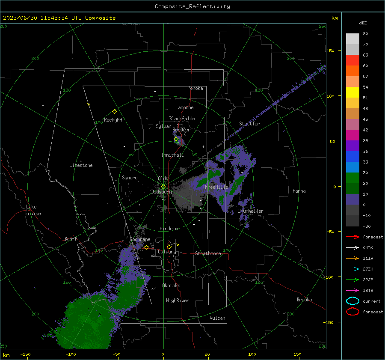Screen dimensions: 385x360
Task: Click the red 'forecast' ellipse legend icon
Action: click(352, 312)
